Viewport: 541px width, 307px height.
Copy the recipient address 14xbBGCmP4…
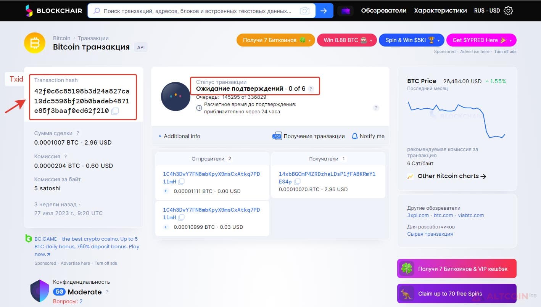(297, 182)
